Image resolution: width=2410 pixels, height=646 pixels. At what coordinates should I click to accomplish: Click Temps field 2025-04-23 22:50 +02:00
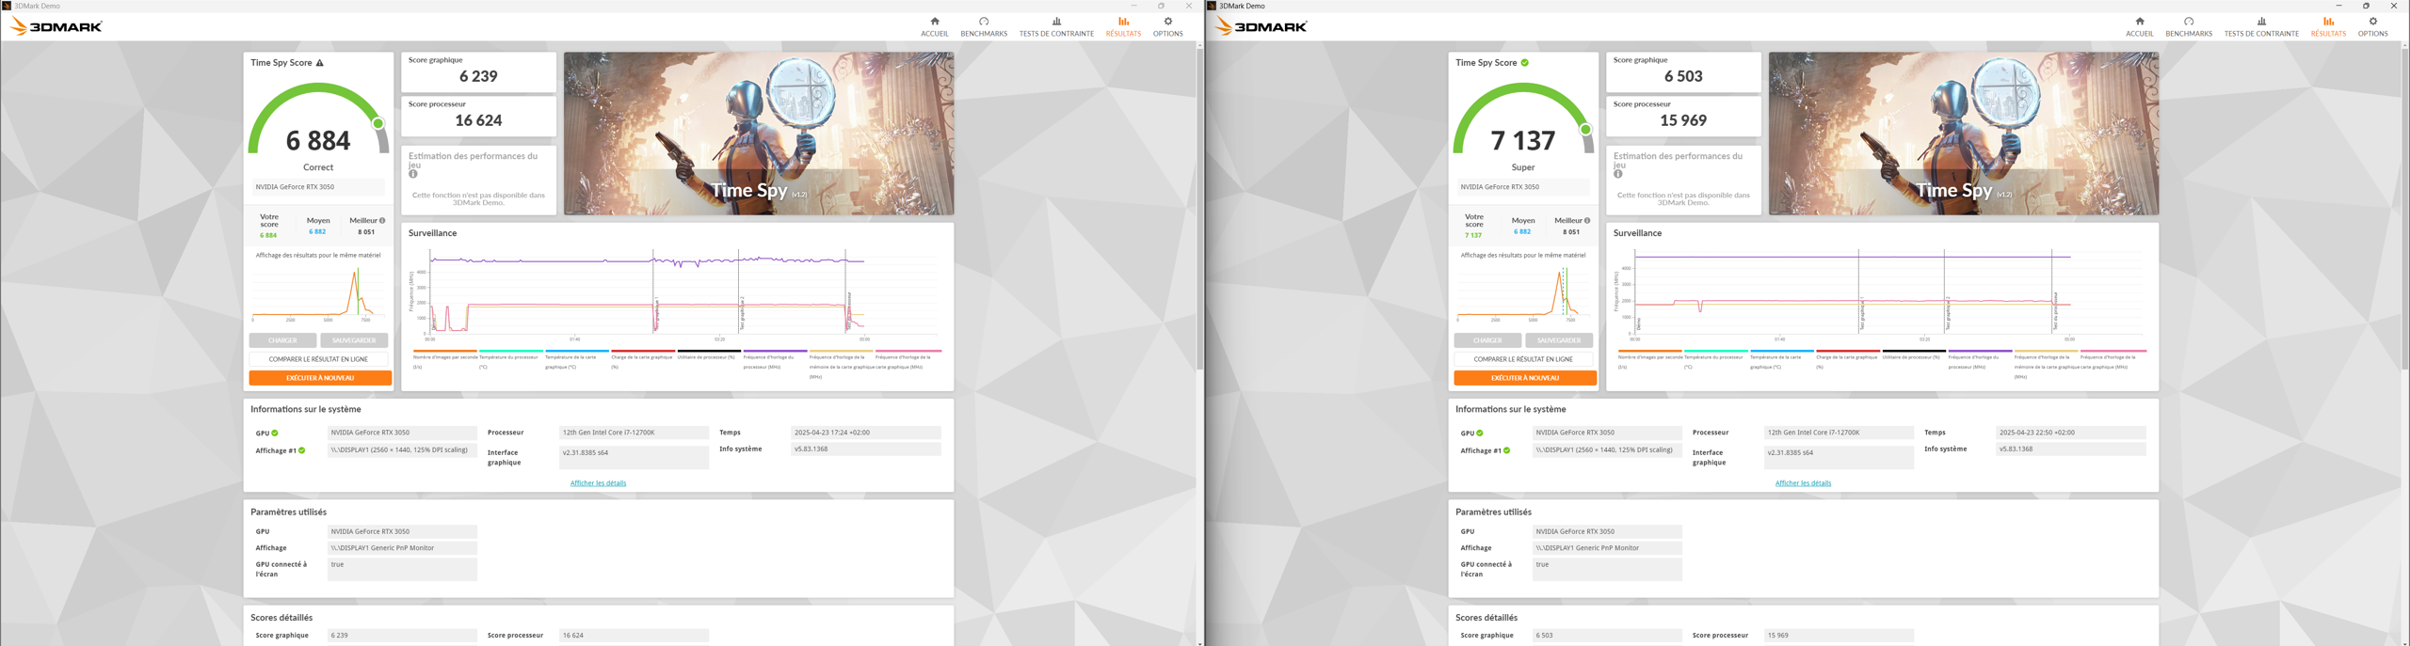[2070, 433]
